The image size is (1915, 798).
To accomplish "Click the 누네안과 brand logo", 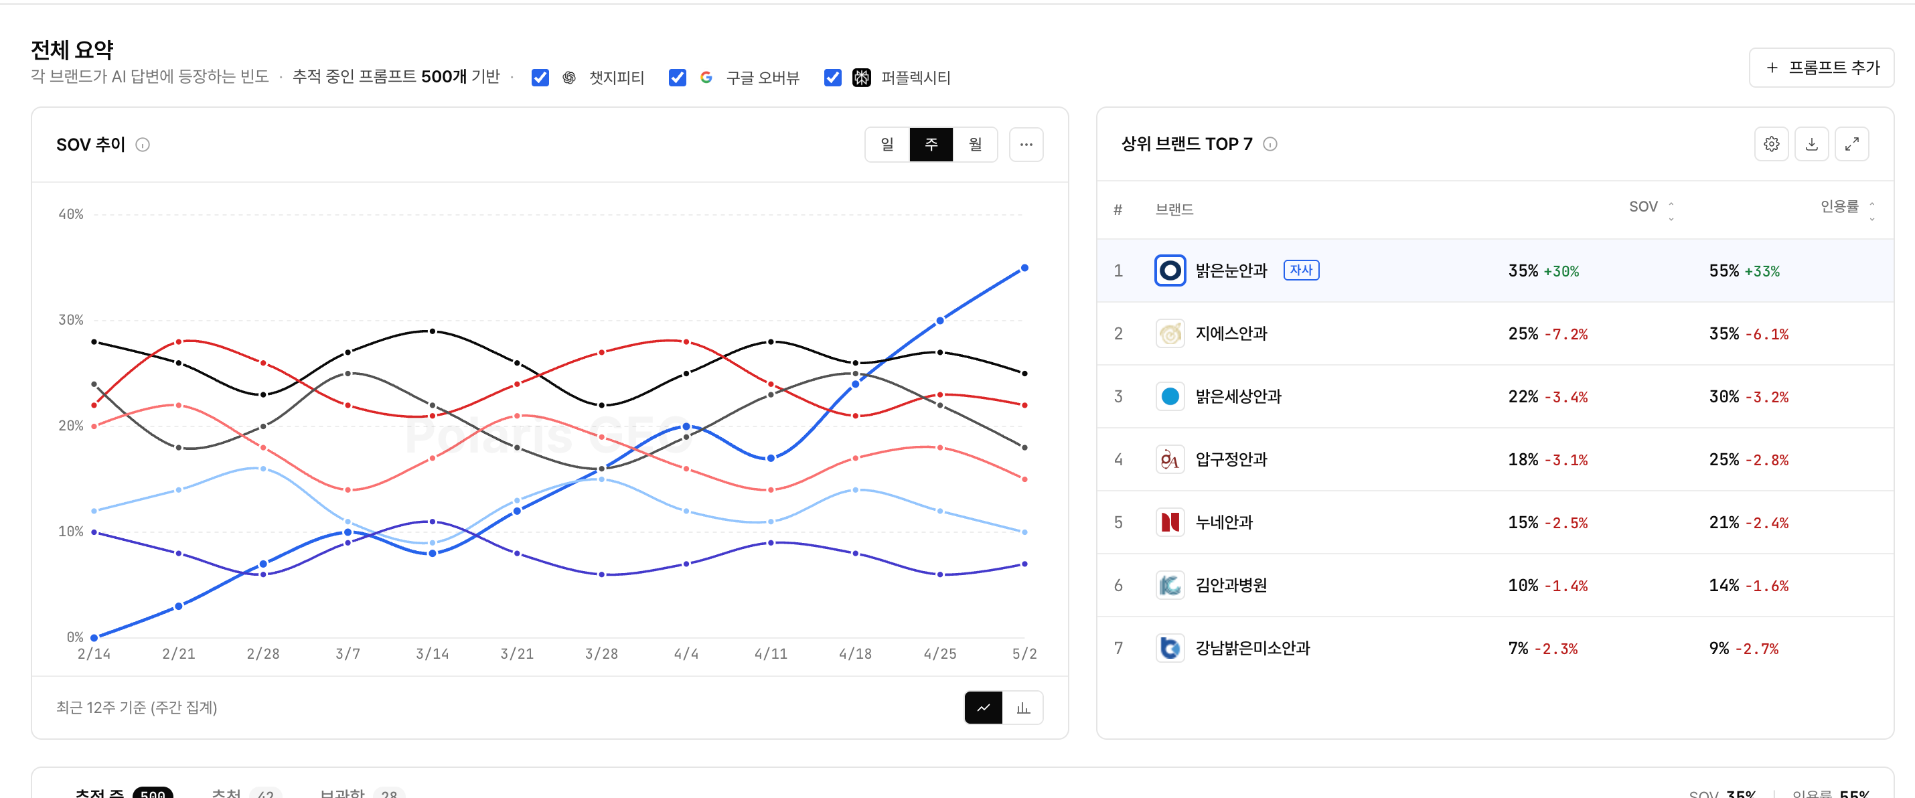I will (1169, 522).
